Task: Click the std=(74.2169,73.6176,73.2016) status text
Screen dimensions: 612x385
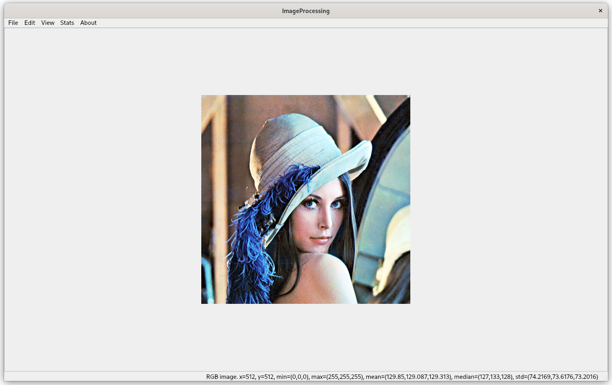Action: click(x=556, y=377)
